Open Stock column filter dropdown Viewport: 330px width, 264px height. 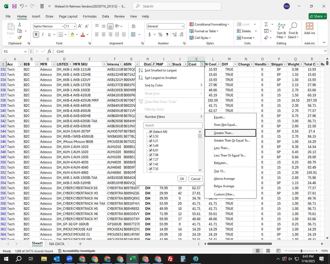coord(186,64)
